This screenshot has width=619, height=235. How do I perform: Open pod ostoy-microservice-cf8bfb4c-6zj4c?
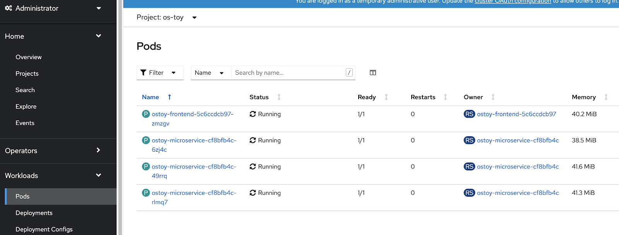[x=193, y=141]
